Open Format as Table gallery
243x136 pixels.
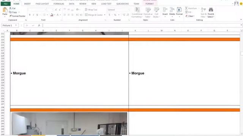coord(148,12)
